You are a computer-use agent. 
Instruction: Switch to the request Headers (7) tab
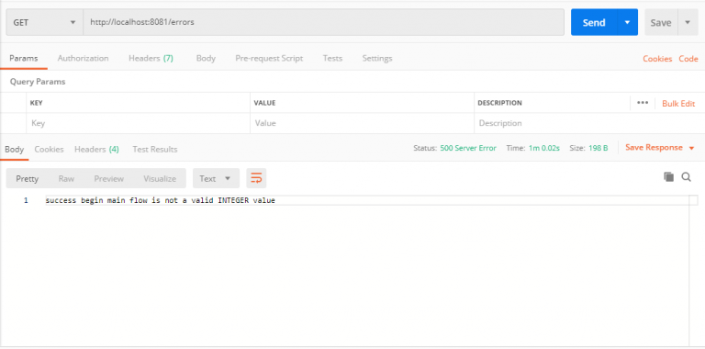pyautogui.click(x=151, y=59)
